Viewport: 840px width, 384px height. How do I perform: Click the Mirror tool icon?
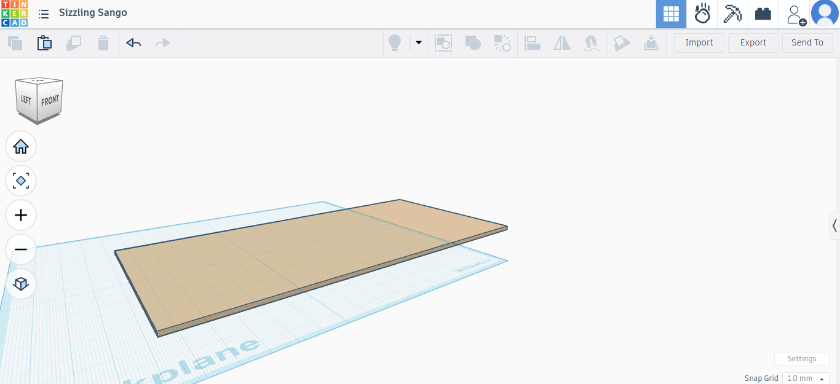[562, 43]
